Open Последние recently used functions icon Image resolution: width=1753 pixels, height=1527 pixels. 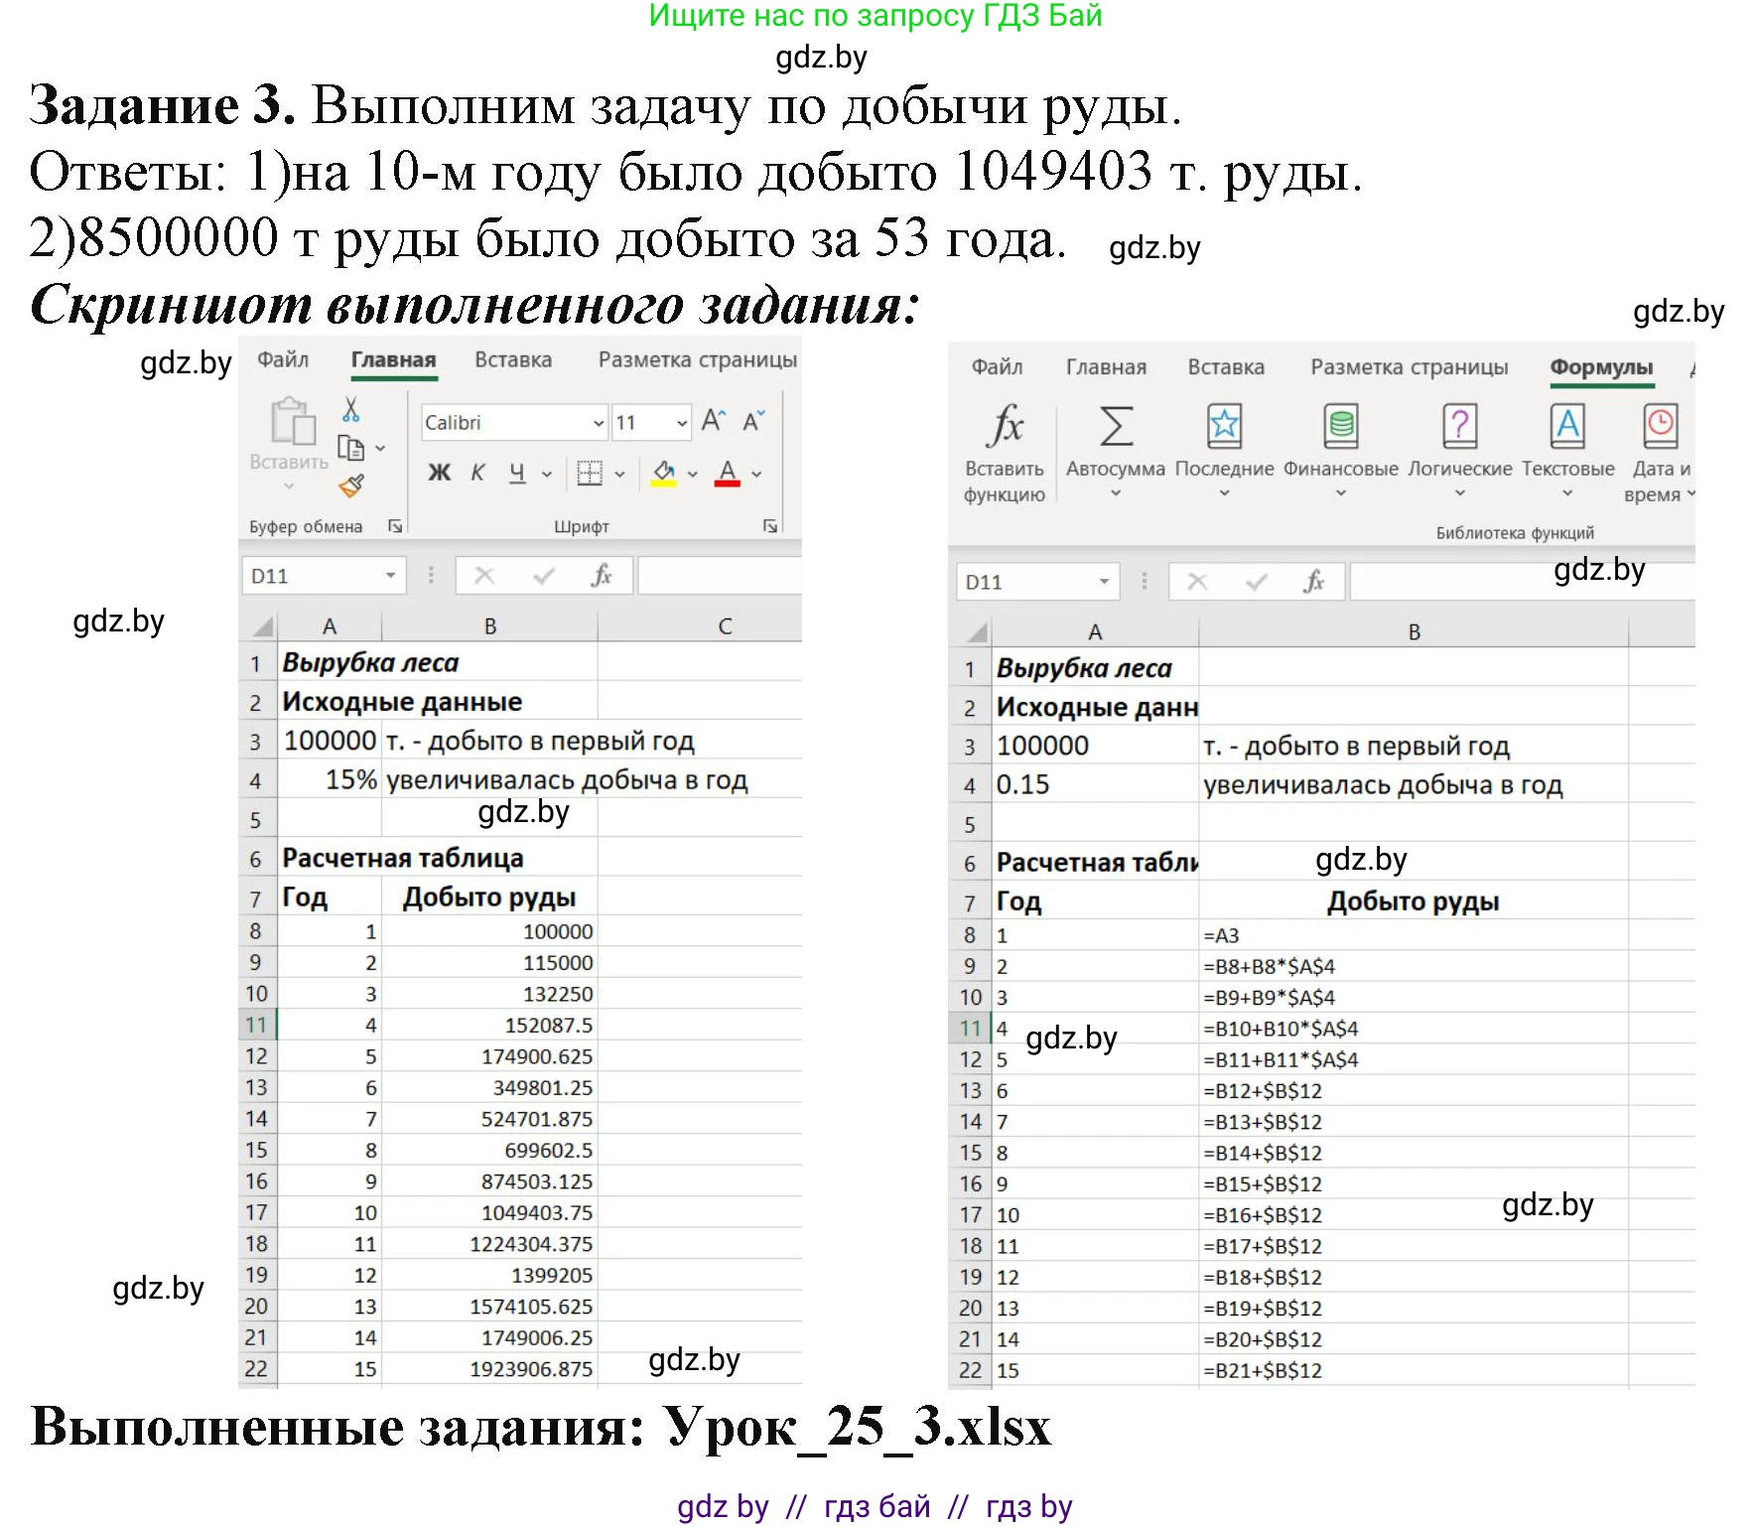[1224, 427]
